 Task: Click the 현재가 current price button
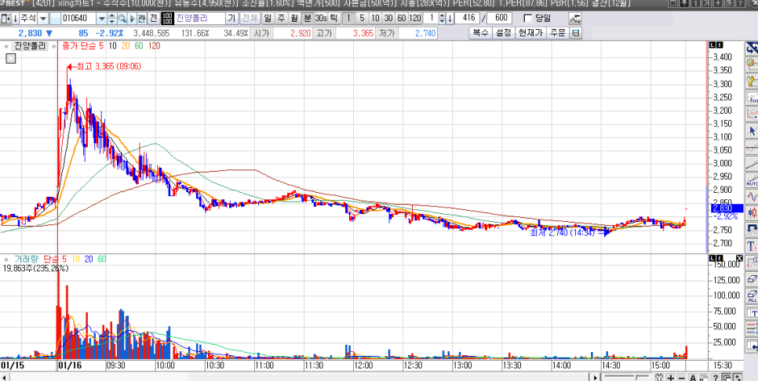(x=530, y=34)
